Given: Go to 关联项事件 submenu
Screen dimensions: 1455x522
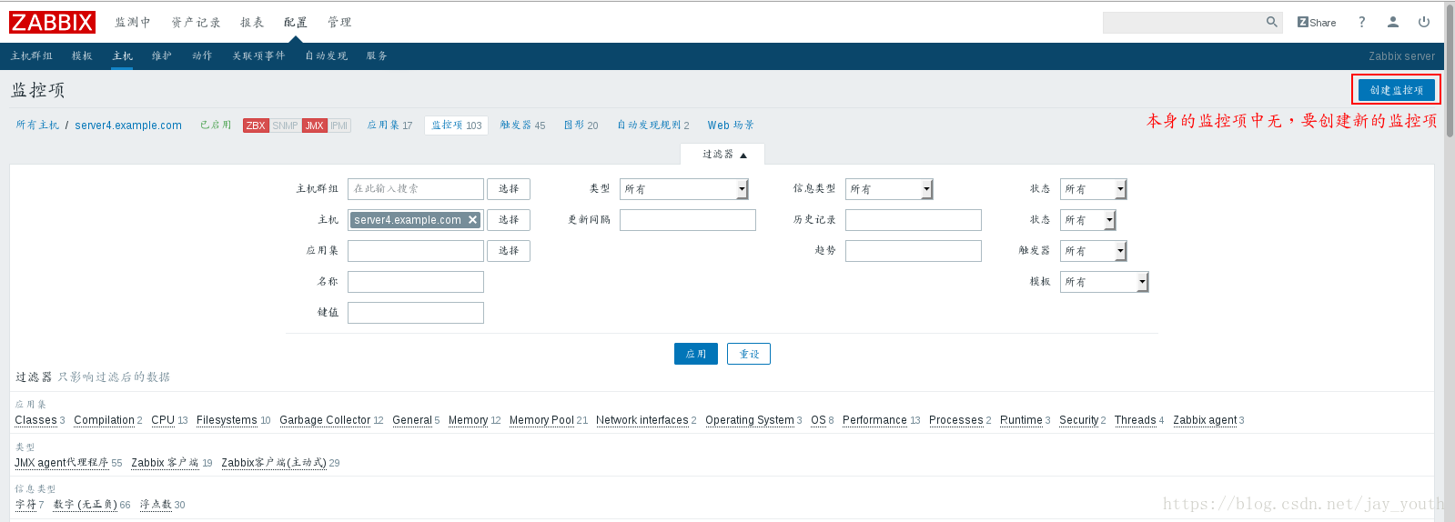Looking at the screenshot, I should [258, 56].
